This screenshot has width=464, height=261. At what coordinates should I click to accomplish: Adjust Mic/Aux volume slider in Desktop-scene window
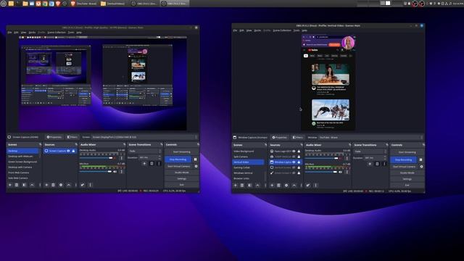(x=96, y=172)
